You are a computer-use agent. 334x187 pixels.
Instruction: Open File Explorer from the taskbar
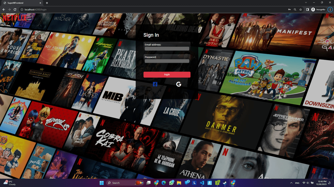(179, 183)
